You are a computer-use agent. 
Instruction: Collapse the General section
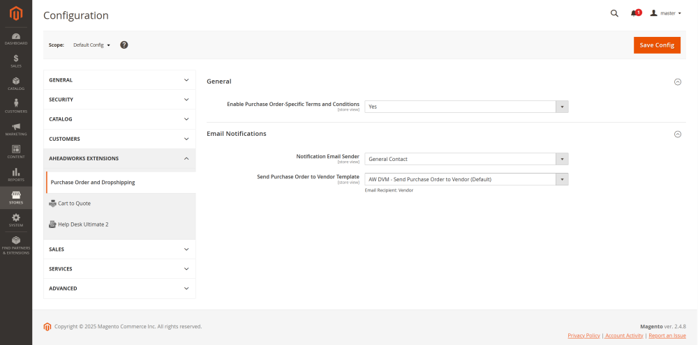pos(678,82)
